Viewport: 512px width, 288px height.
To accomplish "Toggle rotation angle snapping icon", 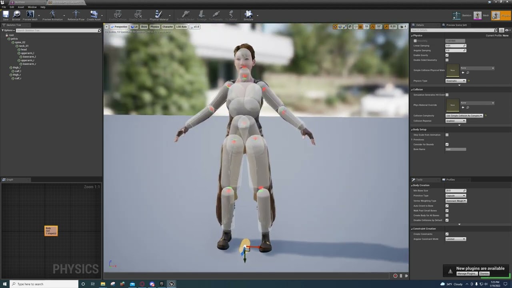I will [x=373, y=27].
